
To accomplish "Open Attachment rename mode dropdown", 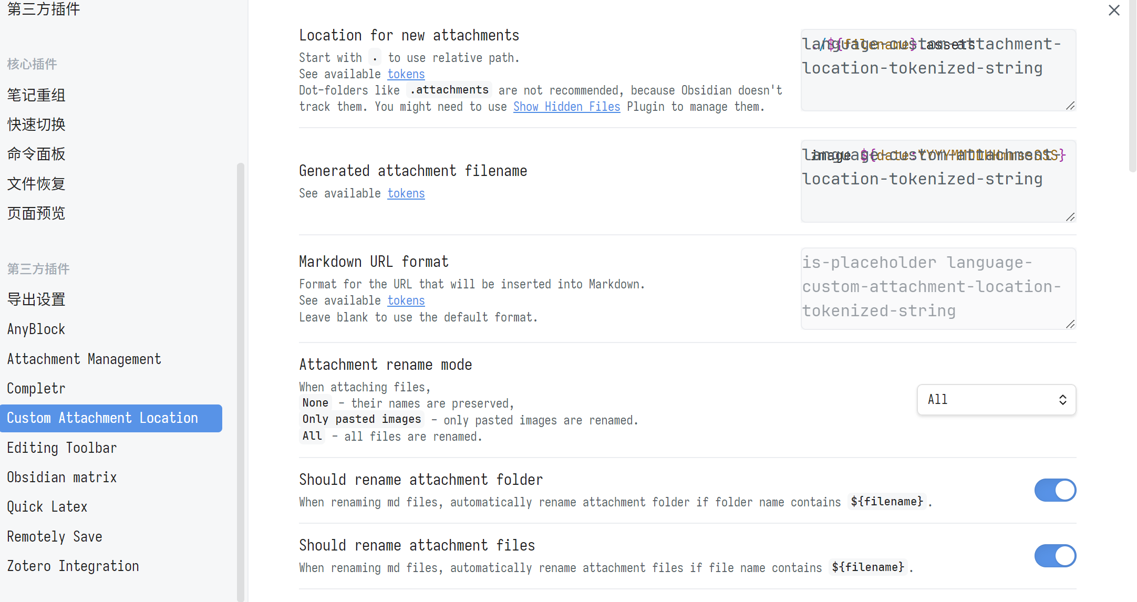I will 988,400.
